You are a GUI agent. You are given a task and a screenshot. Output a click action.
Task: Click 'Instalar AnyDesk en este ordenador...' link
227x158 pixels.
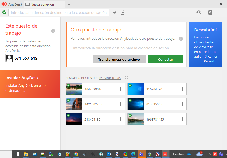tap(26, 88)
